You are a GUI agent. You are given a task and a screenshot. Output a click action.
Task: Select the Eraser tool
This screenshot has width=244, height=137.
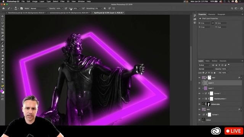click(x=3, y=53)
